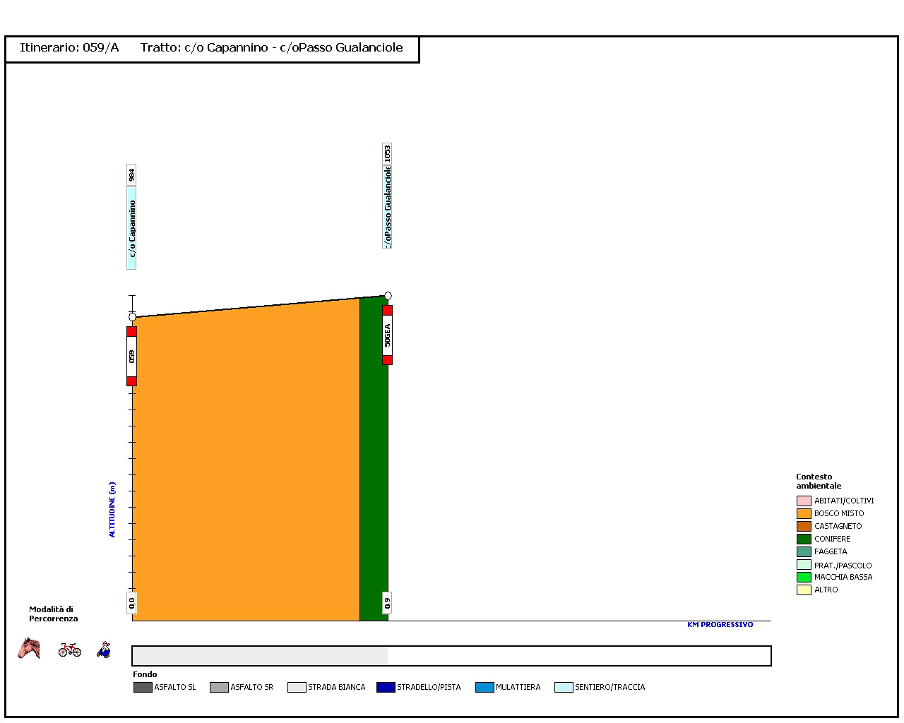Click the gray strada bianca surface bar
Viewport: 904px width, 723px height.
click(260, 656)
